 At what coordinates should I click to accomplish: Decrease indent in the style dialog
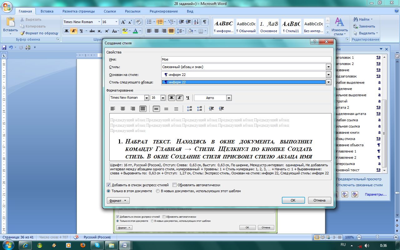(x=212, y=109)
